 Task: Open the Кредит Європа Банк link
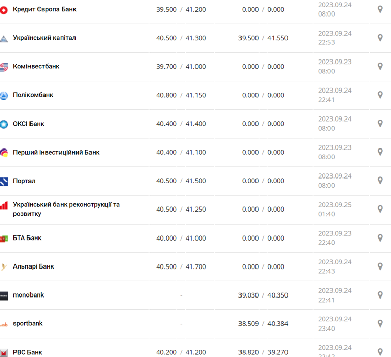pyautogui.click(x=44, y=9)
